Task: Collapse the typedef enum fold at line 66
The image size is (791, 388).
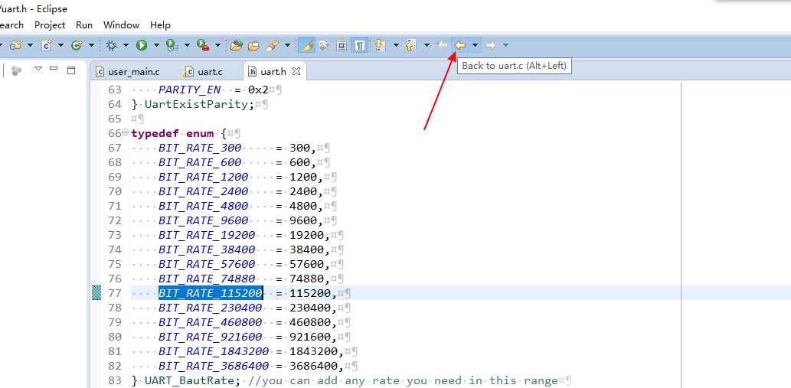Action: pyautogui.click(x=125, y=133)
